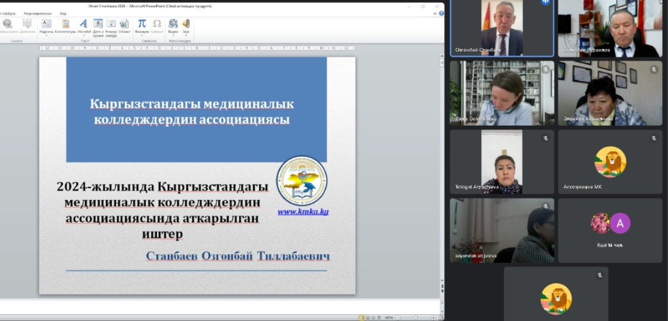The image size is (668, 321).
Task: Insert WordArt text
Action: [83, 27]
